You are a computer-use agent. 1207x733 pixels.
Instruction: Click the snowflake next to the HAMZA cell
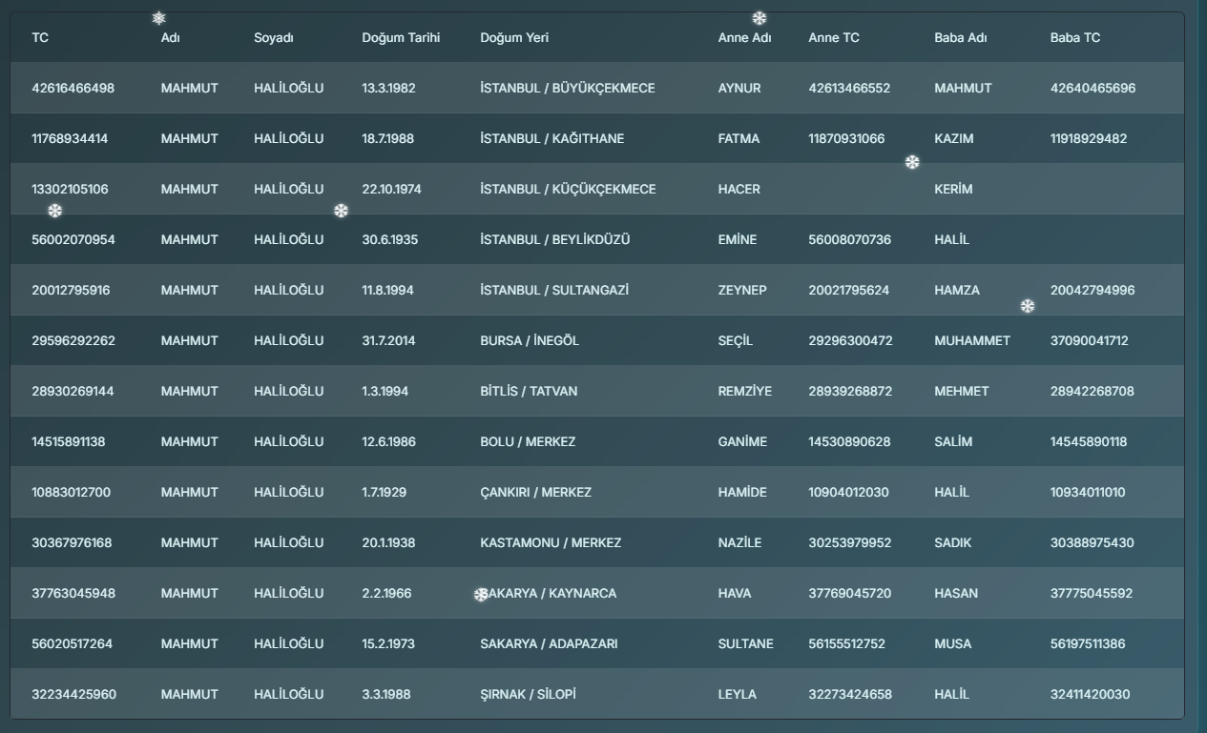click(1028, 306)
